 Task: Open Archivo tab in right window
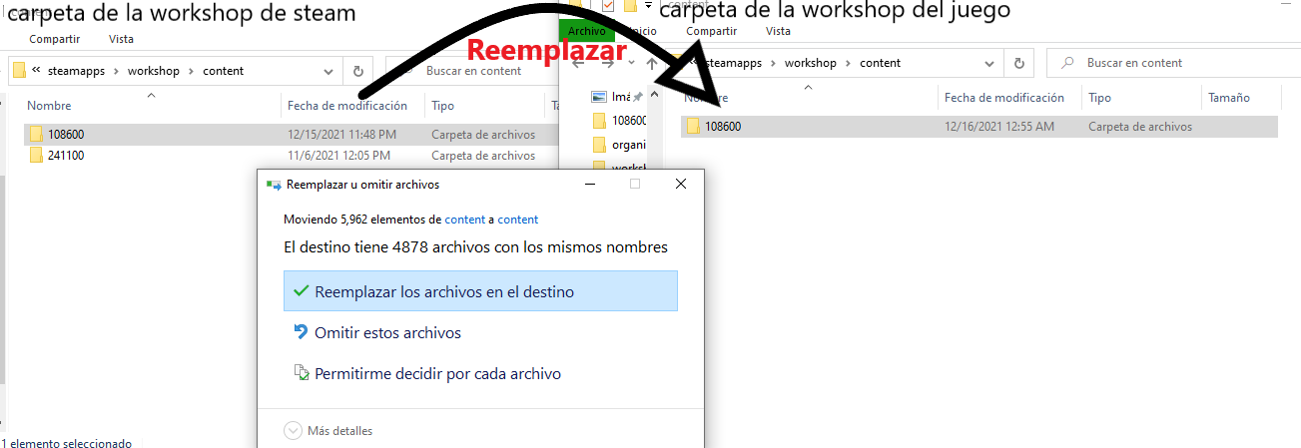pos(586,31)
